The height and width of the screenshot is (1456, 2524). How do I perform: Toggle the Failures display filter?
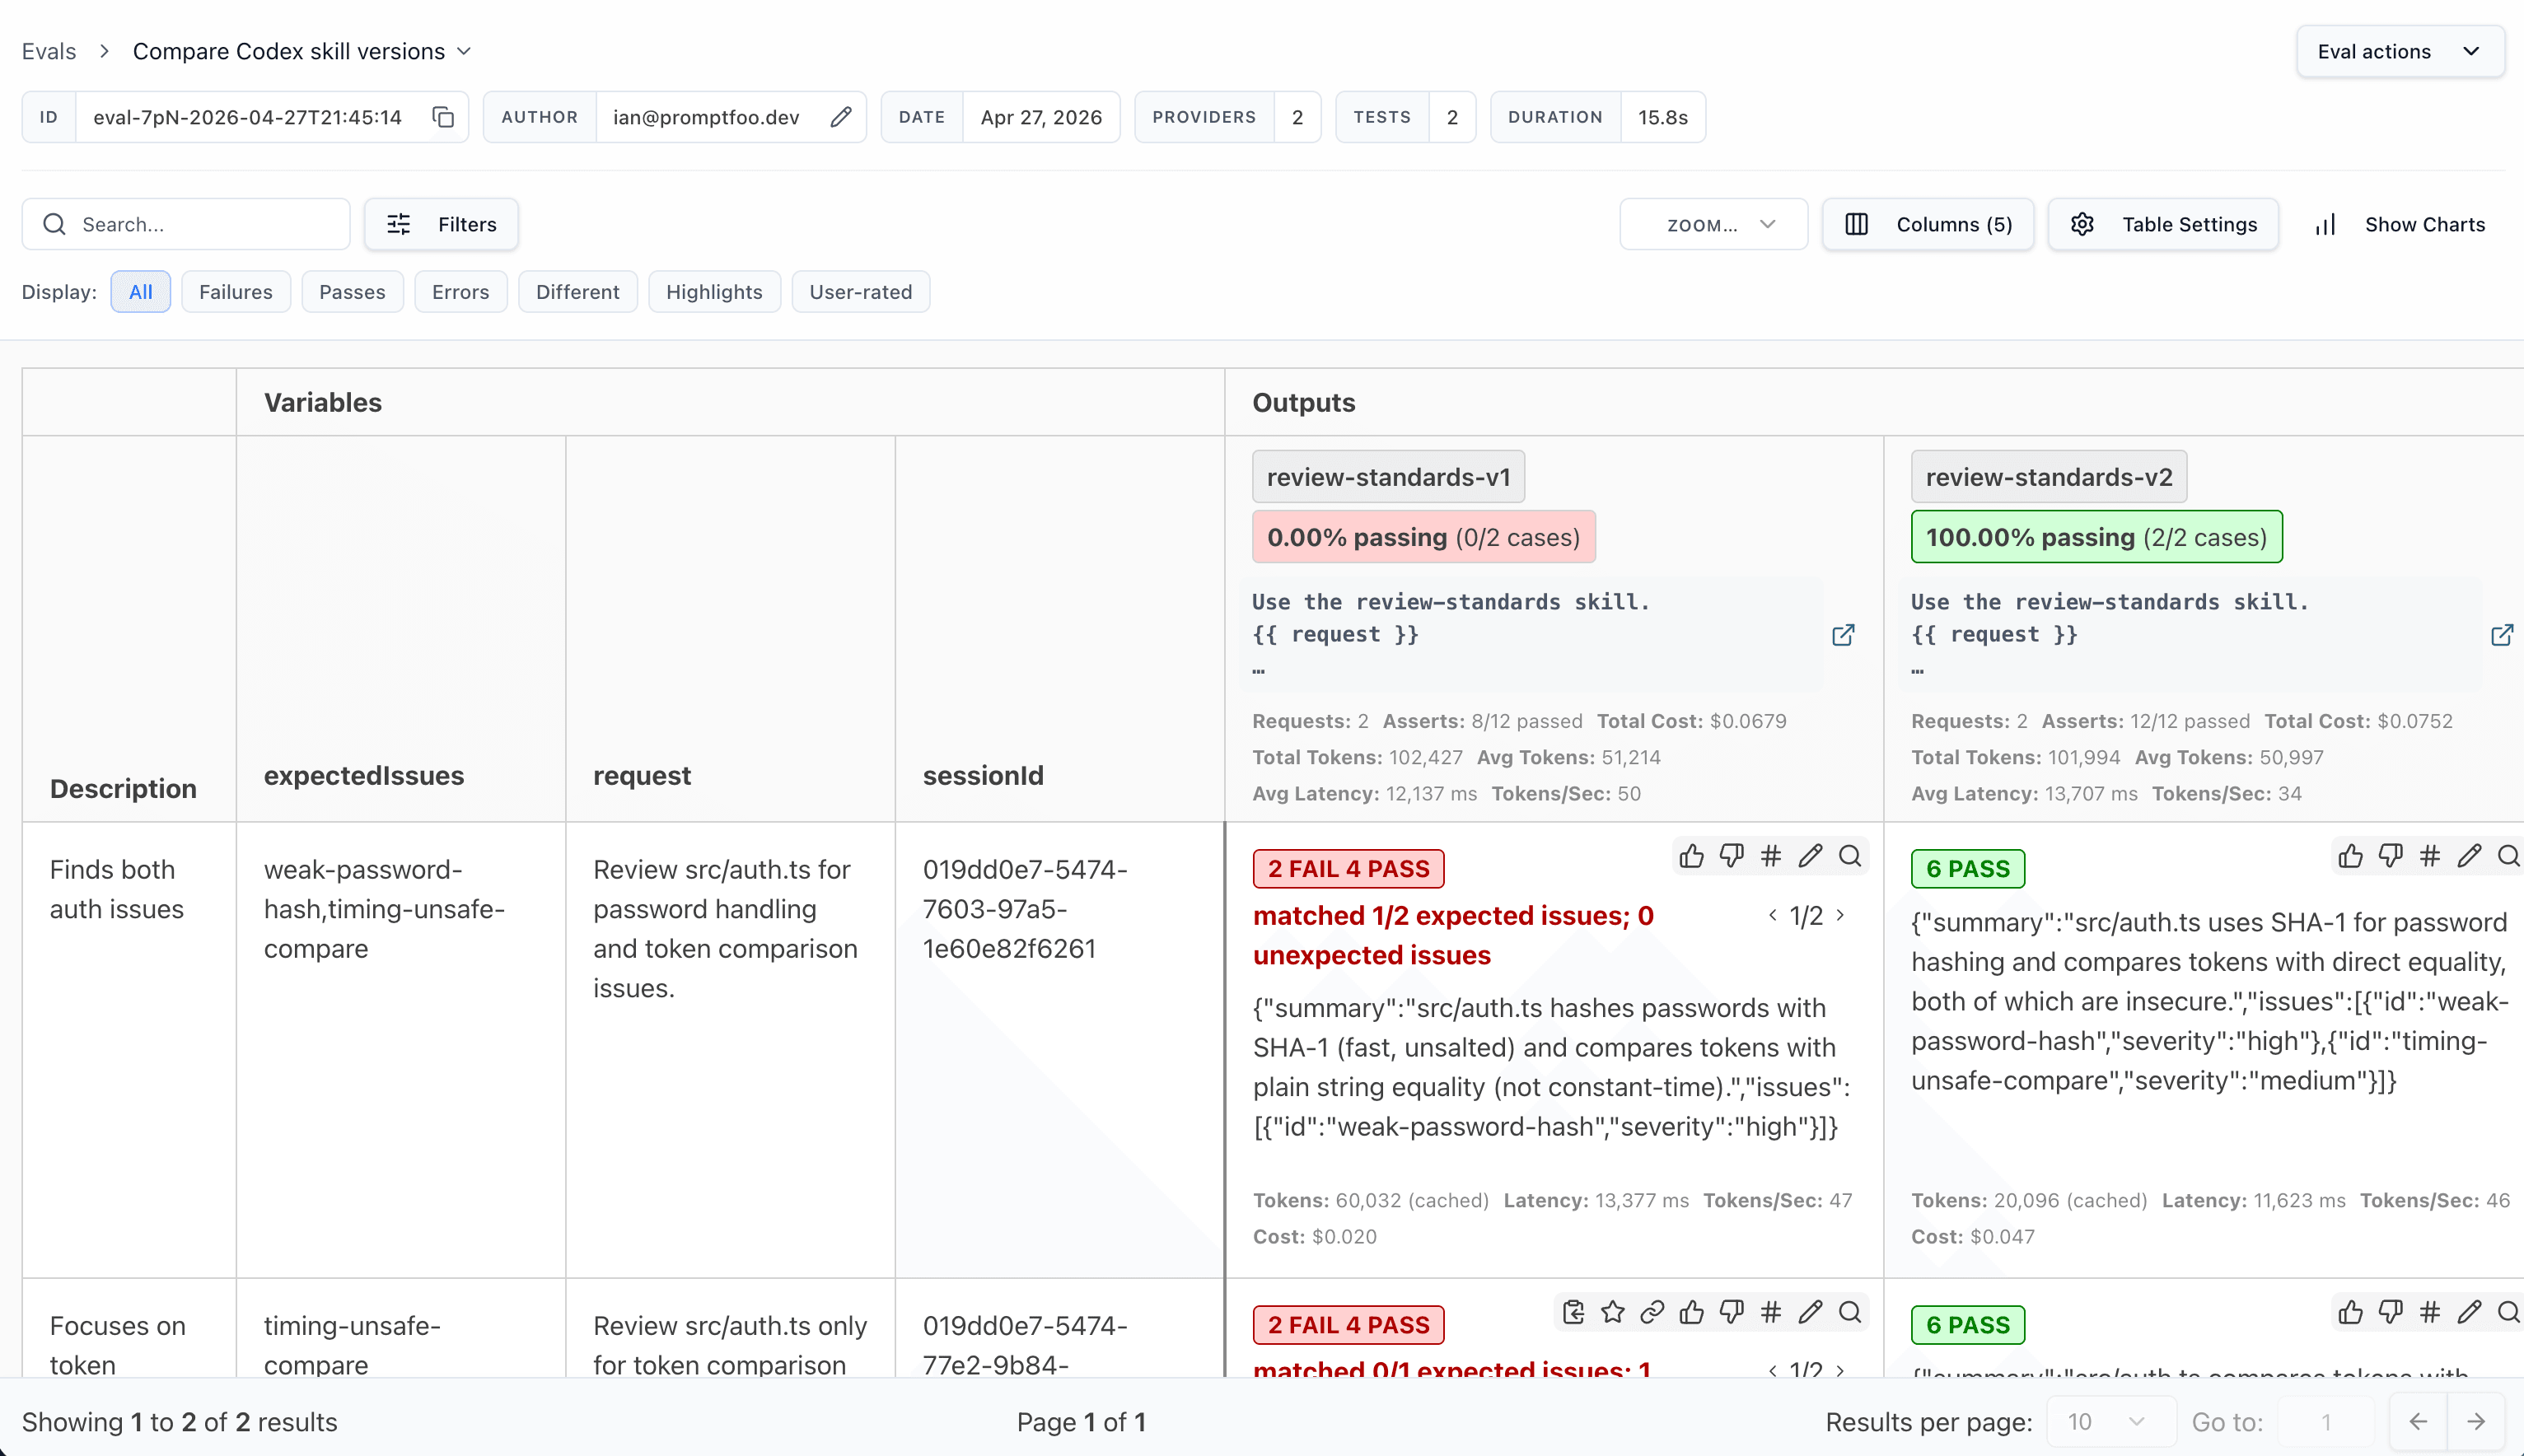[236, 291]
